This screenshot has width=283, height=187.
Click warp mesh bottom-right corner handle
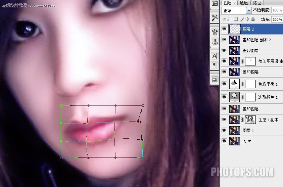143,158
